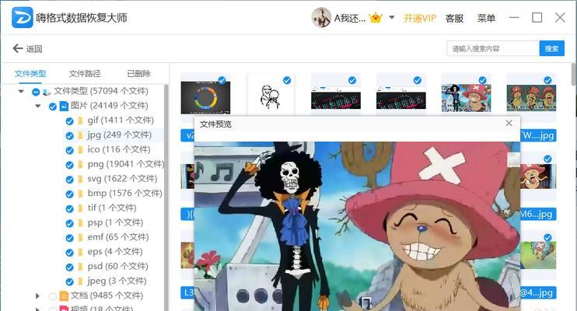The width and height of the screenshot is (577, 311).
Task: Click the M6...jpg file name label
Action: (x=538, y=215)
